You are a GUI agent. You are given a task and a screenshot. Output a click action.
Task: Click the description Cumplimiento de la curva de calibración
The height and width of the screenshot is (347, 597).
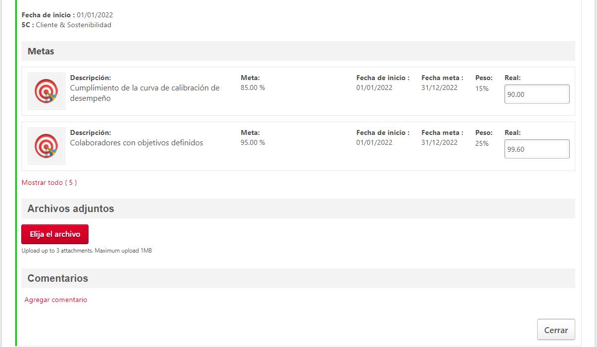tap(144, 93)
